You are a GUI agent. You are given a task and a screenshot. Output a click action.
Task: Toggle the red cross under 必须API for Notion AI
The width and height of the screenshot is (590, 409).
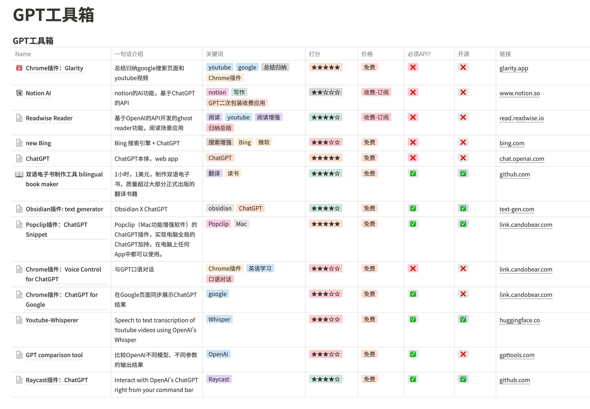(x=413, y=92)
